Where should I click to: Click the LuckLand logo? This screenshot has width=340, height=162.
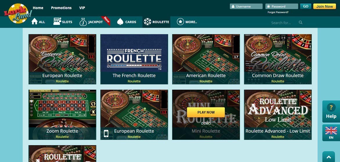coord(18,13)
